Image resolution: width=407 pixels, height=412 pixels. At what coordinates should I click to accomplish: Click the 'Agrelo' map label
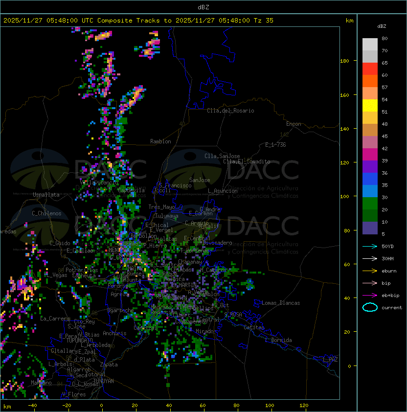119,294
